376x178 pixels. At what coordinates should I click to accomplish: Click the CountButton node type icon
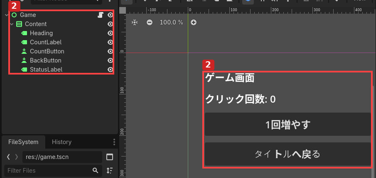(24, 51)
